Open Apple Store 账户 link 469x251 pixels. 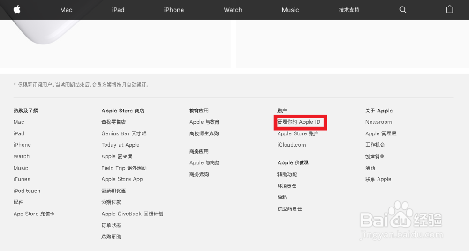298,133
